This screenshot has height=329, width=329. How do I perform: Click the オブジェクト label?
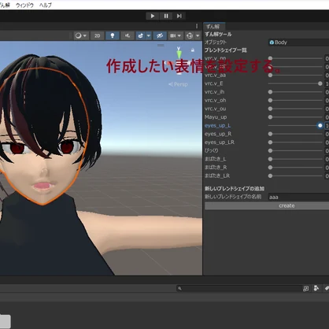[216, 42]
